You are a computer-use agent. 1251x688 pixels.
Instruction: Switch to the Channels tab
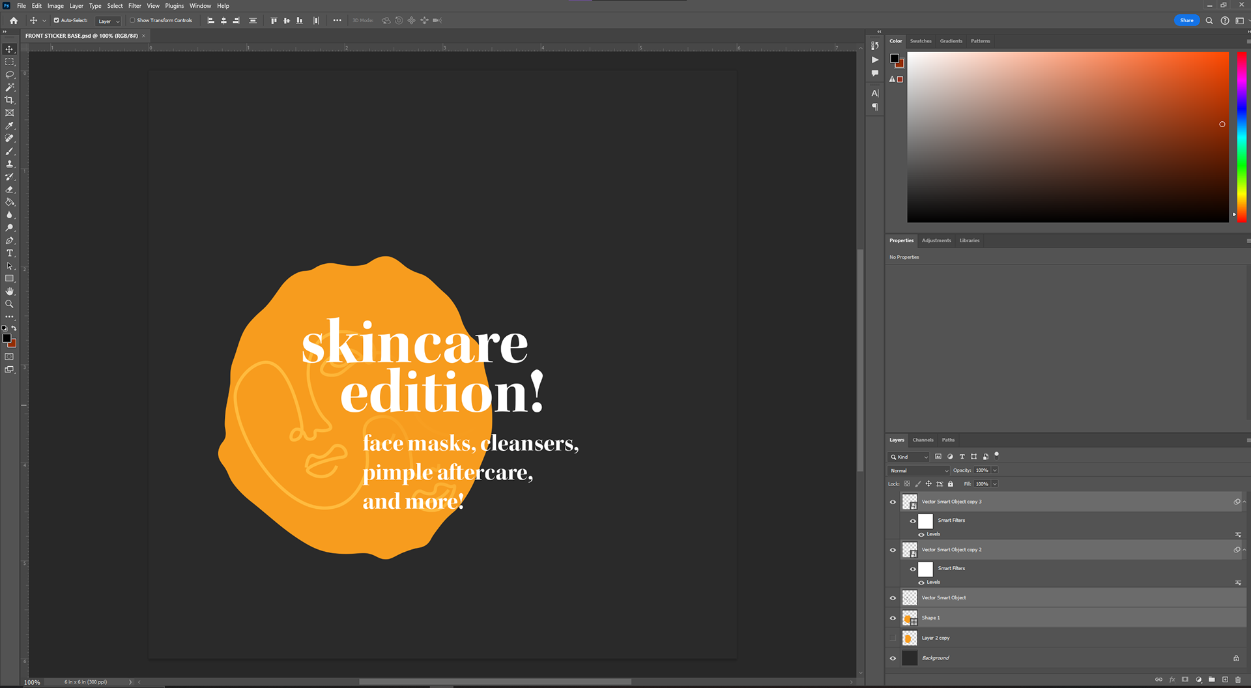click(x=923, y=440)
